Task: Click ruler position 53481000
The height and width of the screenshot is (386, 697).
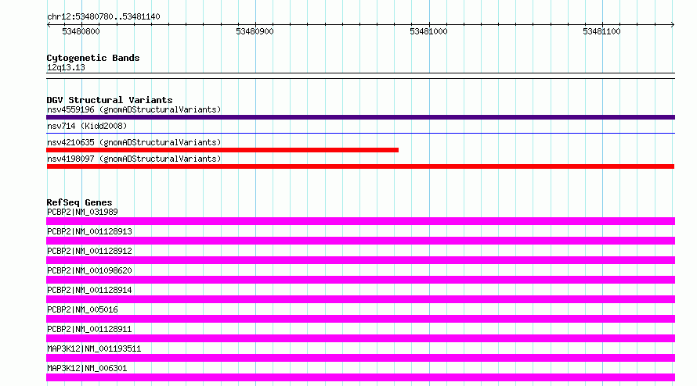Action: (x=428, y=31)
